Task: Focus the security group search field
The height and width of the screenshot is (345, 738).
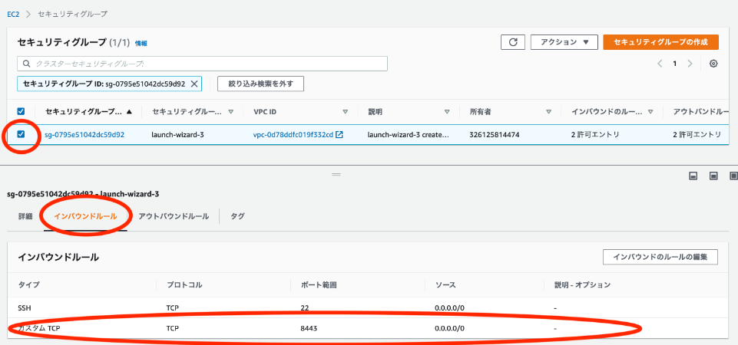Action: [202, 64]
